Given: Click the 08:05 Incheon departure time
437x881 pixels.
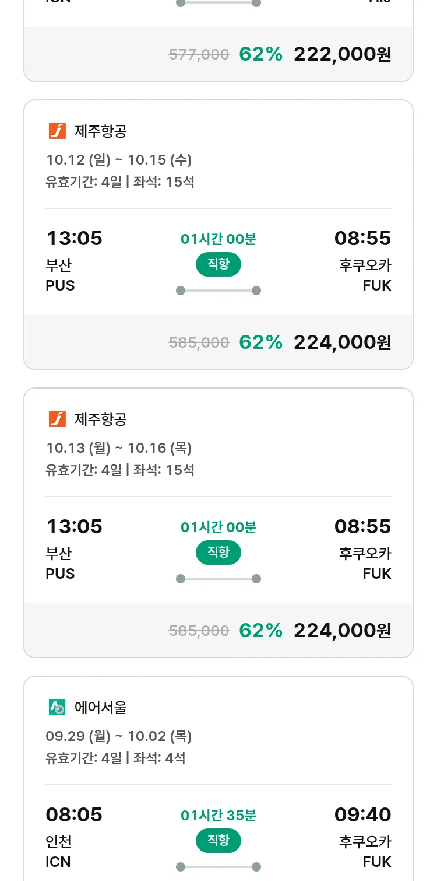Looking at the screenshot, I should [74, 814].
